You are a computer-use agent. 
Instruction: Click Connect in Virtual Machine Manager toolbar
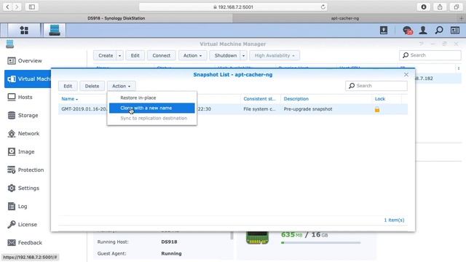click(x=162, y=55)
